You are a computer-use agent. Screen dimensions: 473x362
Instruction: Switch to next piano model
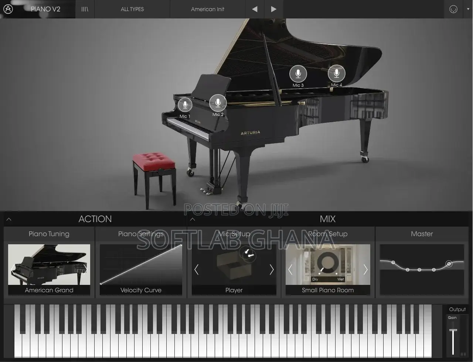(85, 269)
